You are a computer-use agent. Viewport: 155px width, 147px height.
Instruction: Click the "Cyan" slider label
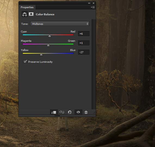click(24, 32)
